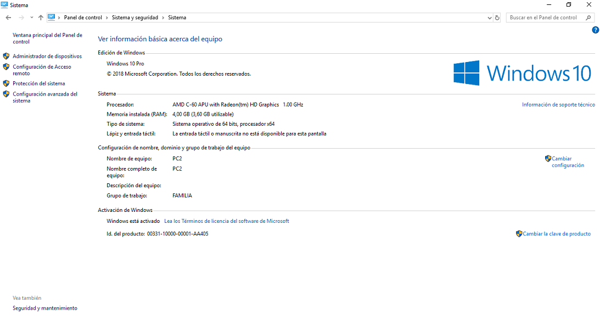Viewport: 600px width, 320px height.
Task: Close the Sistema window
Action: [589, 4]
